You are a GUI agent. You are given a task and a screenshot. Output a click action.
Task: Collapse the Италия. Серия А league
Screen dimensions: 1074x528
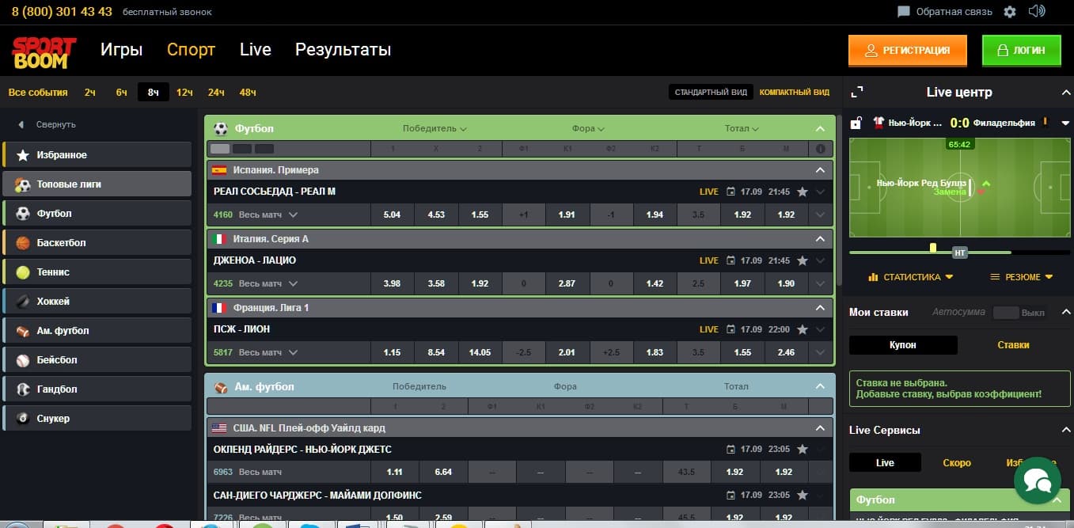(820, 239)
